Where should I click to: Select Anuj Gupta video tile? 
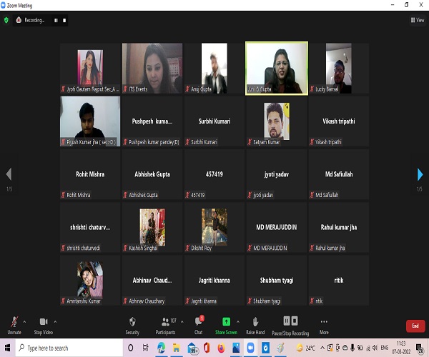(x=214, y=69)
